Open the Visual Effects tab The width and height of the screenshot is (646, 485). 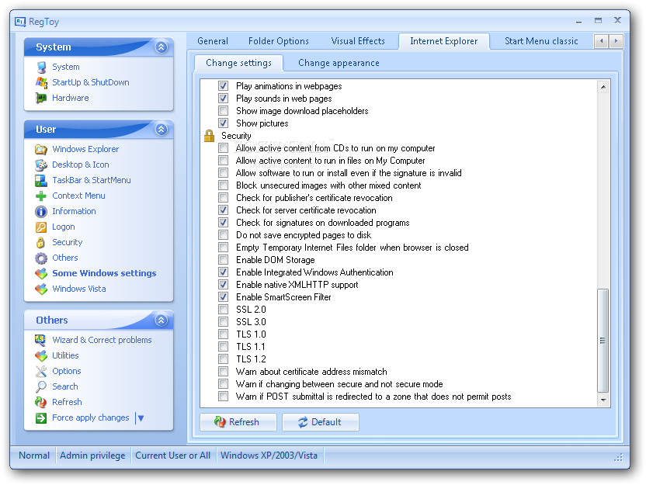tap(358, 41)
